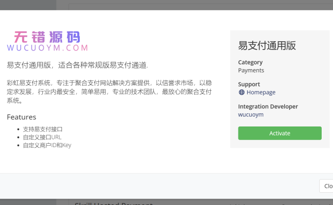
Task: Select the 支持易支付接口 feature bullet
Action: 43,129
